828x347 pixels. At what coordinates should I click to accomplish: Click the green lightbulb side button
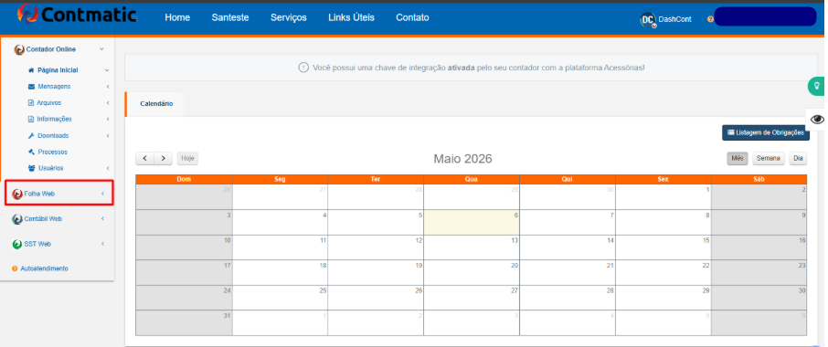[817, 86]
